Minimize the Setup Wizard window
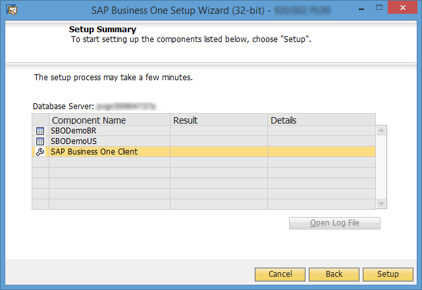This screenshot has height=290, width=422. coord(361,9)
